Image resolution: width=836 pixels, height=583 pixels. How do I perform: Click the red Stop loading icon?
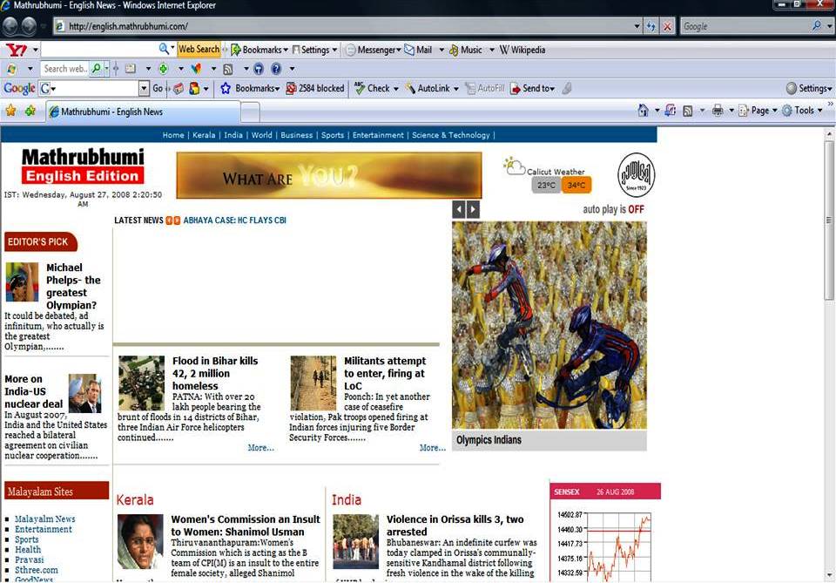(667, 26)
